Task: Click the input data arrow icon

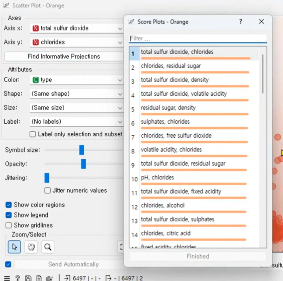Action: (67, 278)
